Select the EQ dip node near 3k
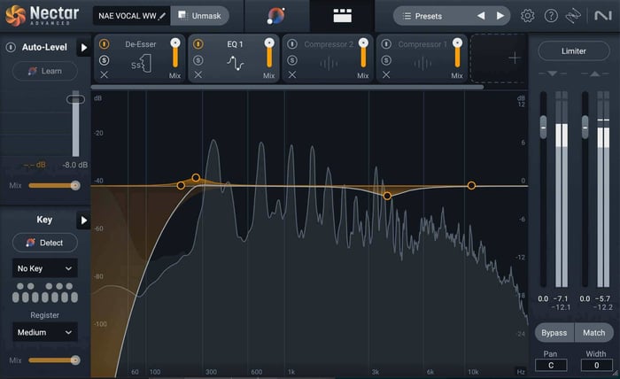This screenshot has height=379, width=620. 387,196
